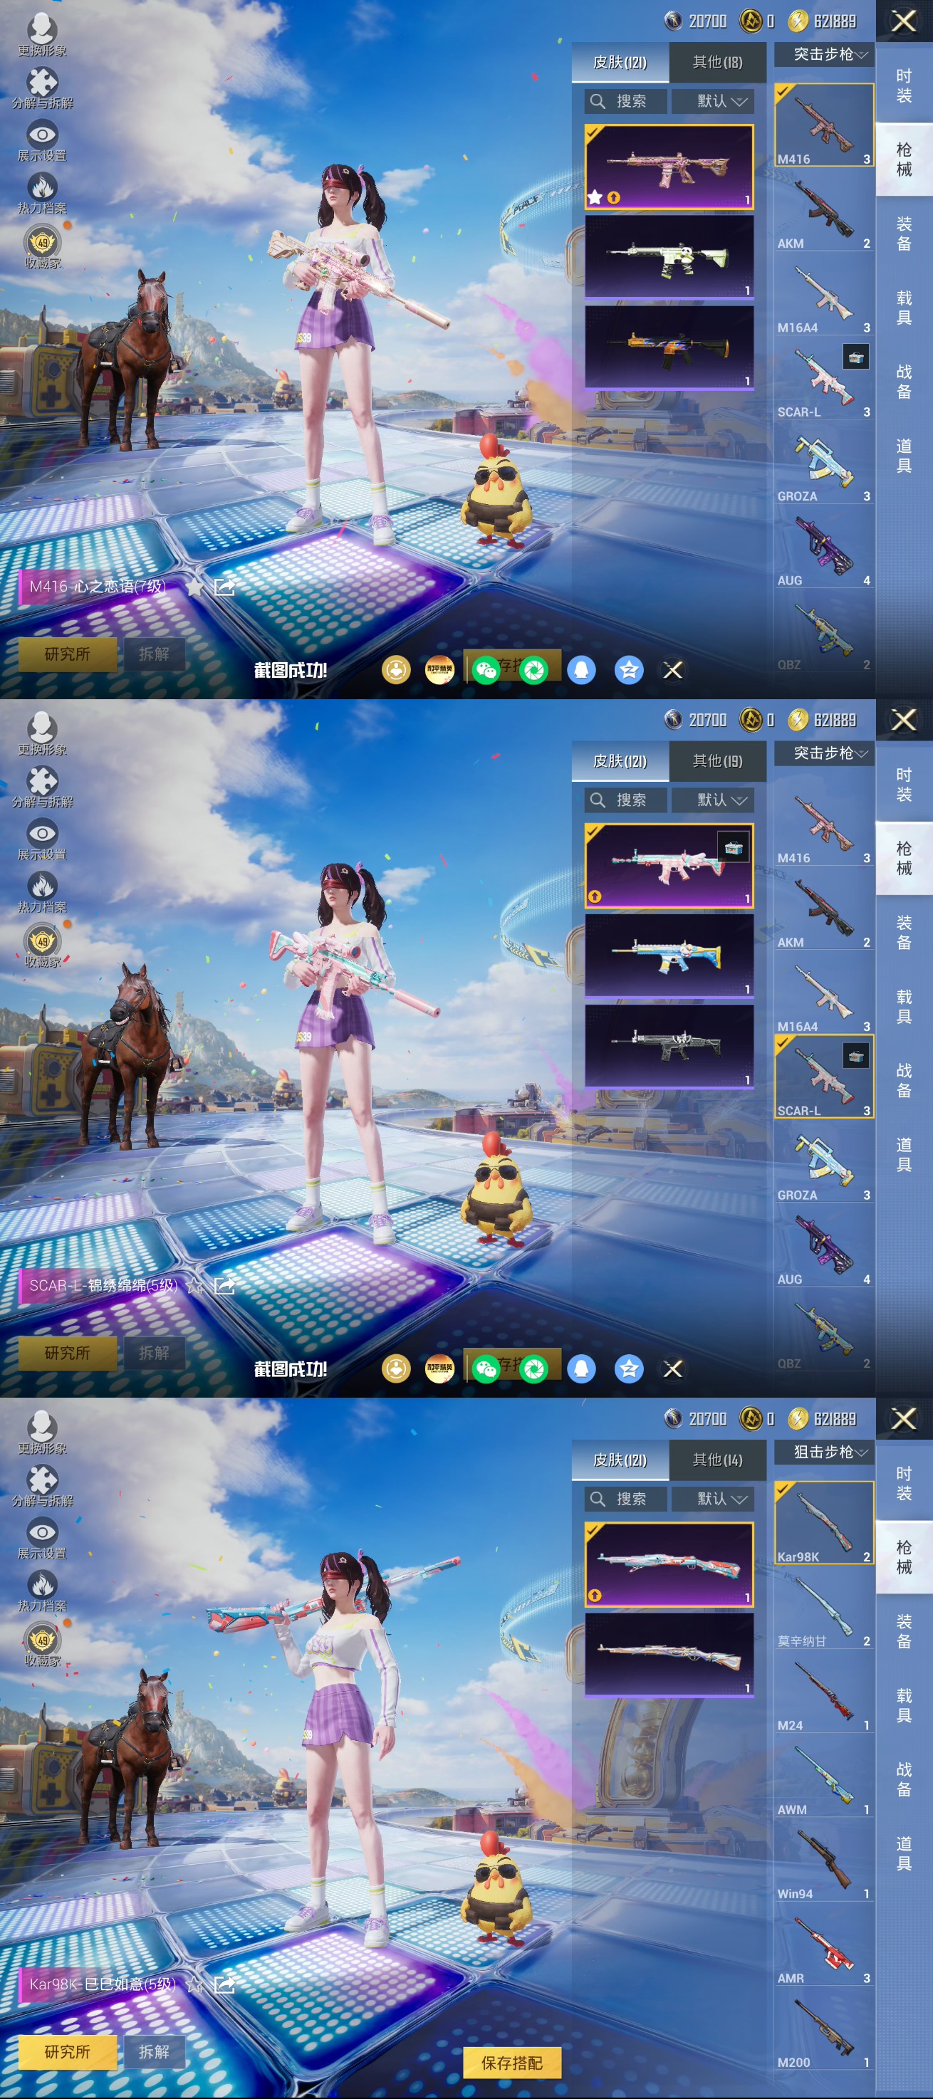The image size is (933, 2099).
Task: Select the AMR weapon entry
Action: (824, 1945)
